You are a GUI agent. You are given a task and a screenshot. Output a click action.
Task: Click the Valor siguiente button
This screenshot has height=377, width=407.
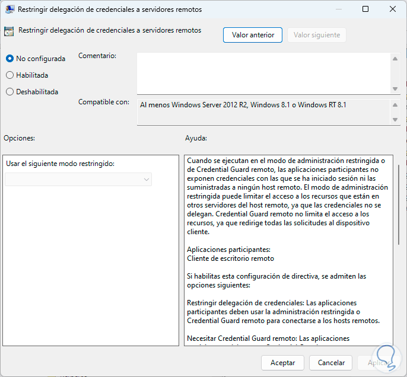click(x=317, y=35)
